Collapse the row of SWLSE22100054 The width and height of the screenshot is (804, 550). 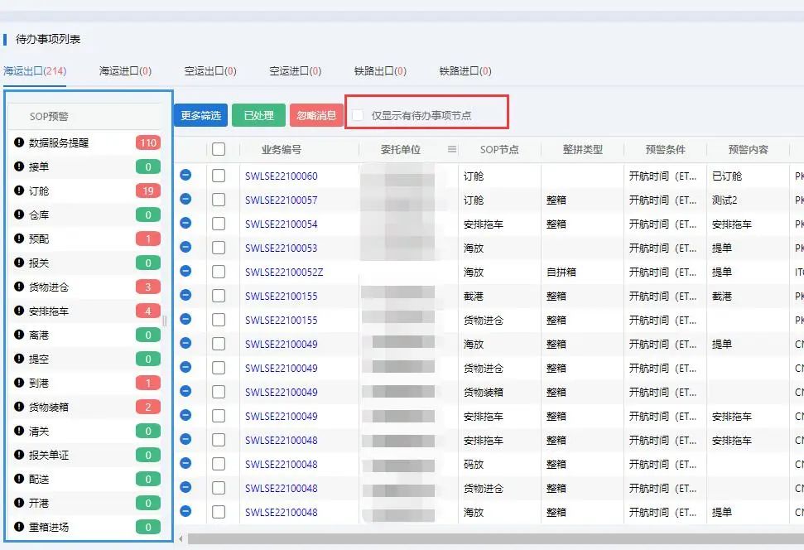point(185,224)
